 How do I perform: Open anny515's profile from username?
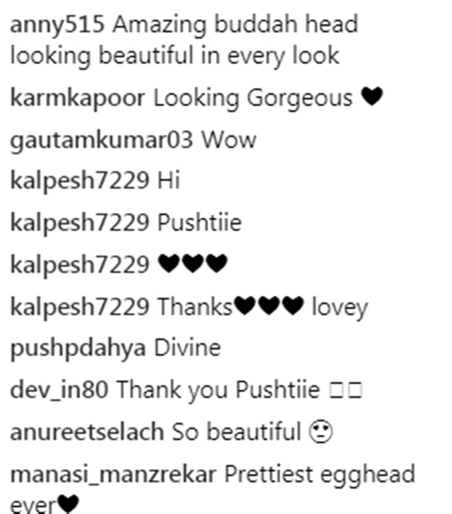(57, 25)
